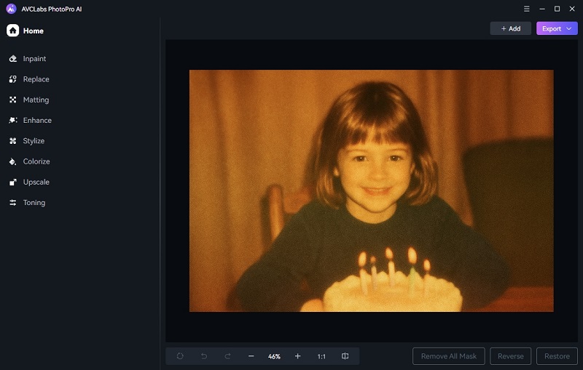Select the Stylize icon
This screenshot has width=583, height=370.
[13, 141]
